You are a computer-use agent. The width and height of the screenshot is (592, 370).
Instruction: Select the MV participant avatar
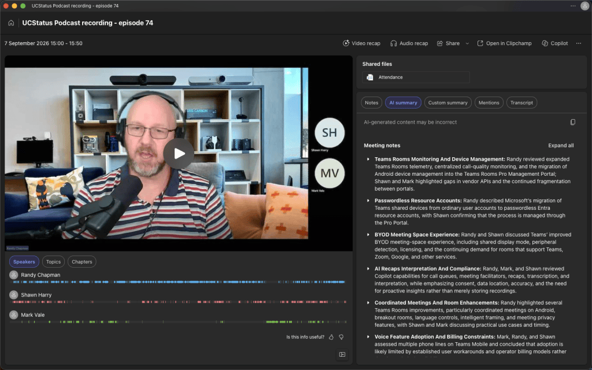coord(329,173)
